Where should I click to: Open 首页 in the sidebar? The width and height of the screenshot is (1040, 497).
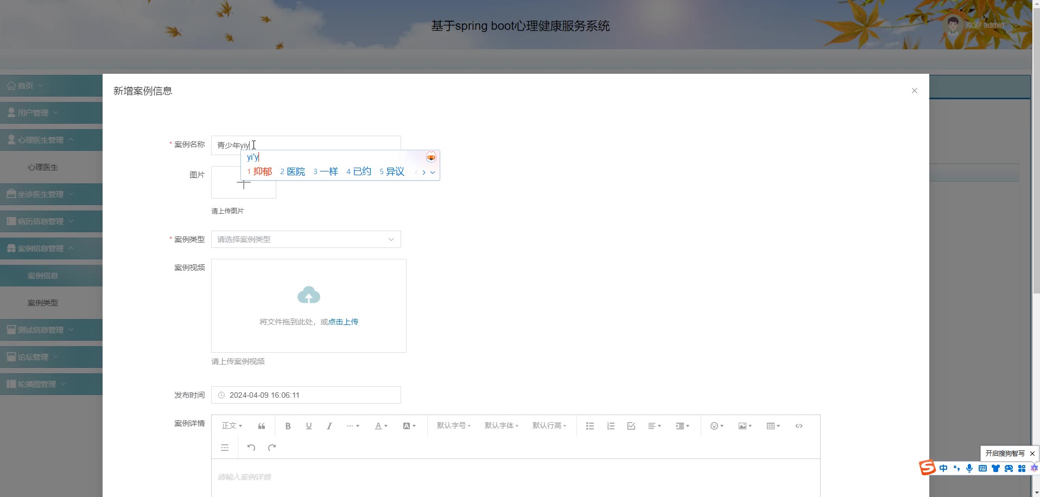click(51, 86)
